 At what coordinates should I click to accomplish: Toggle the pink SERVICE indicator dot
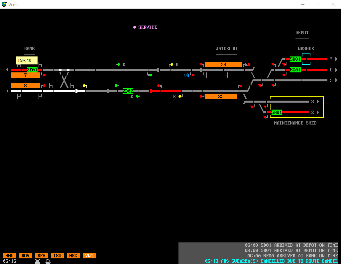(x=135, y=27)
